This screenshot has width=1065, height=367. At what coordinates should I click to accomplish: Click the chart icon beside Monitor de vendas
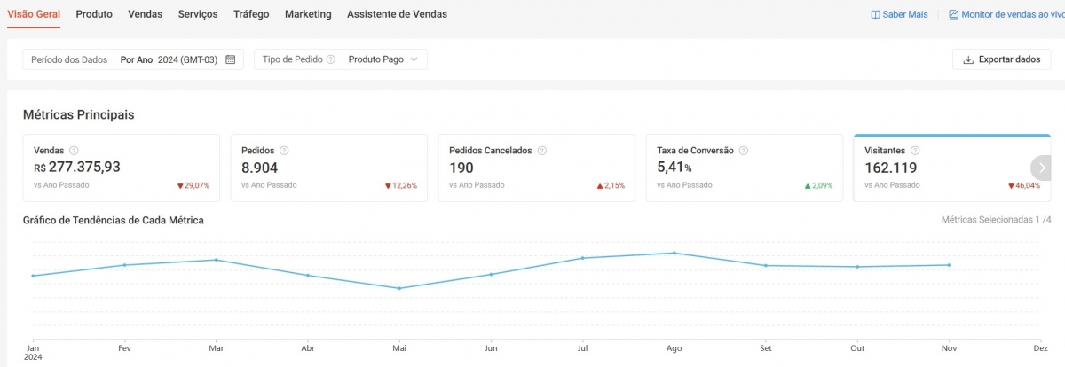(954, 15)
